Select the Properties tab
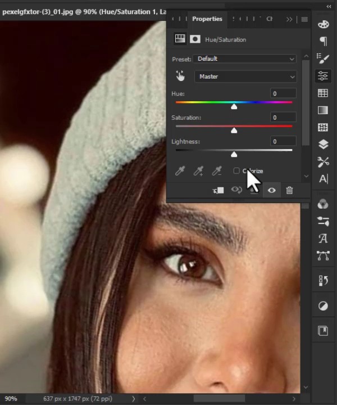Image resolution: width=337 pixels, height=405 pixels. [x=207, y=19]
